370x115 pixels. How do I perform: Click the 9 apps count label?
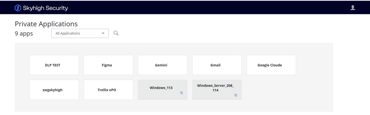24,33
